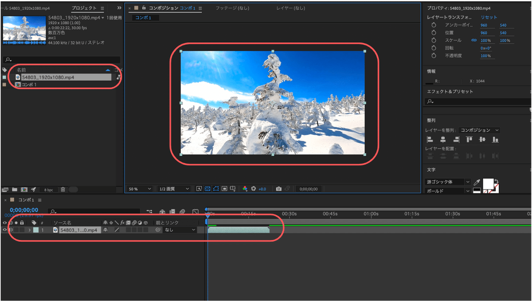Toggle the scale constrain proportions link
The image size is (532, 301).
click(x=474, y=40)
